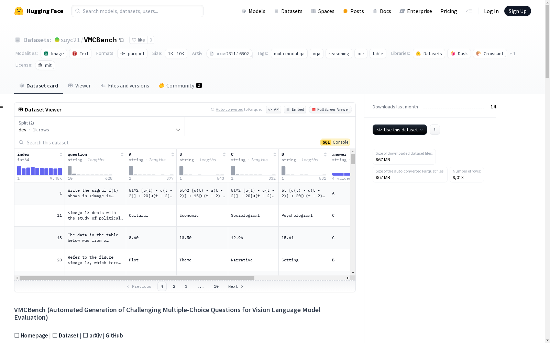Sort column C
The image size is (550, 343).
tap(275, 154)
